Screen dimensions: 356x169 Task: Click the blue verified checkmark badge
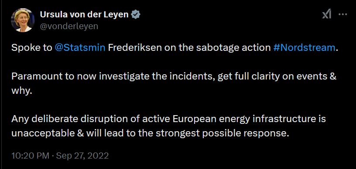tap(136, 15)
